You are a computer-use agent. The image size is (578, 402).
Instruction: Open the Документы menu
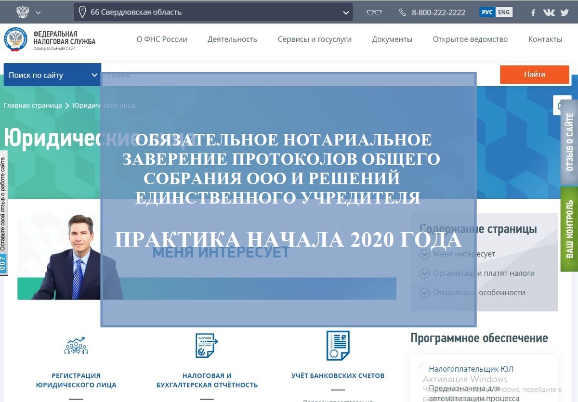point(392,39)
